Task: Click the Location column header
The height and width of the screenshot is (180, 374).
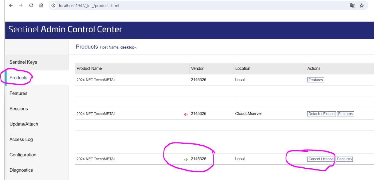Action: point(243,68)
